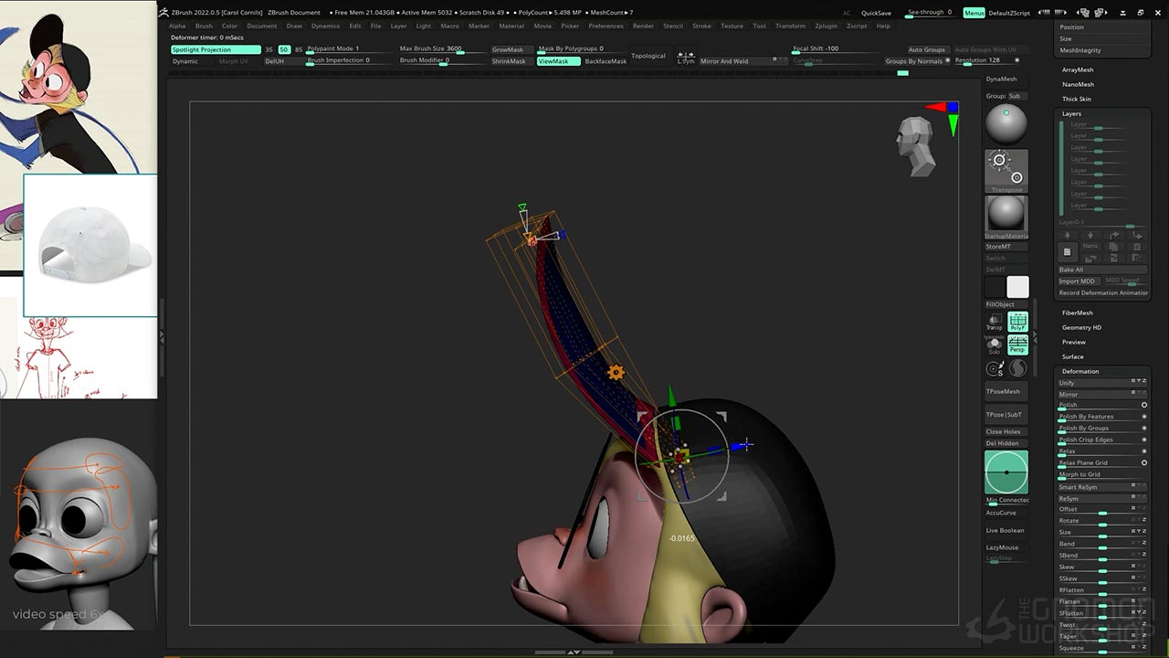
Task: Select the Transpose tool icon
Action: [x=1006, y=170]
